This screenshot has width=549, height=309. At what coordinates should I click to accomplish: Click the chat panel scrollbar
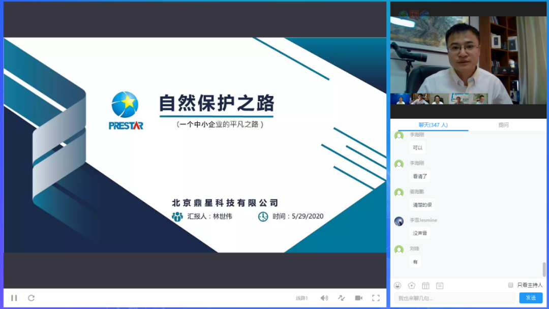[x=544, y=269]
